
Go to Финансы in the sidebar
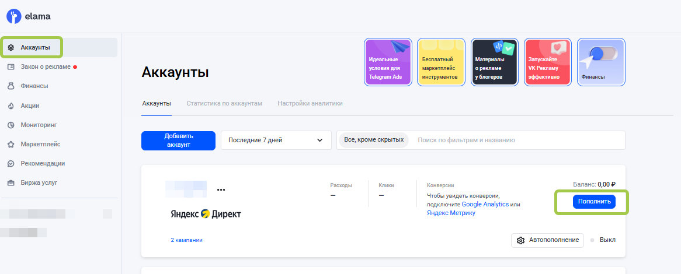(34, 86)
